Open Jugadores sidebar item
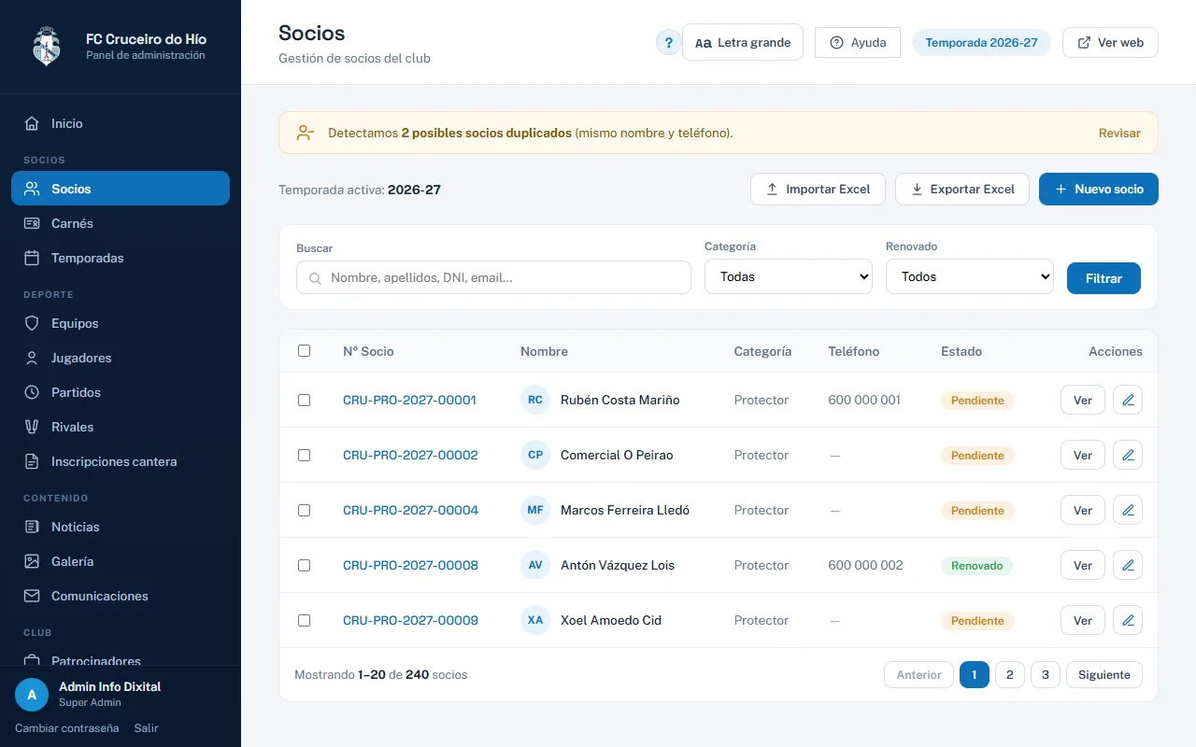 [x=121, y=358]
